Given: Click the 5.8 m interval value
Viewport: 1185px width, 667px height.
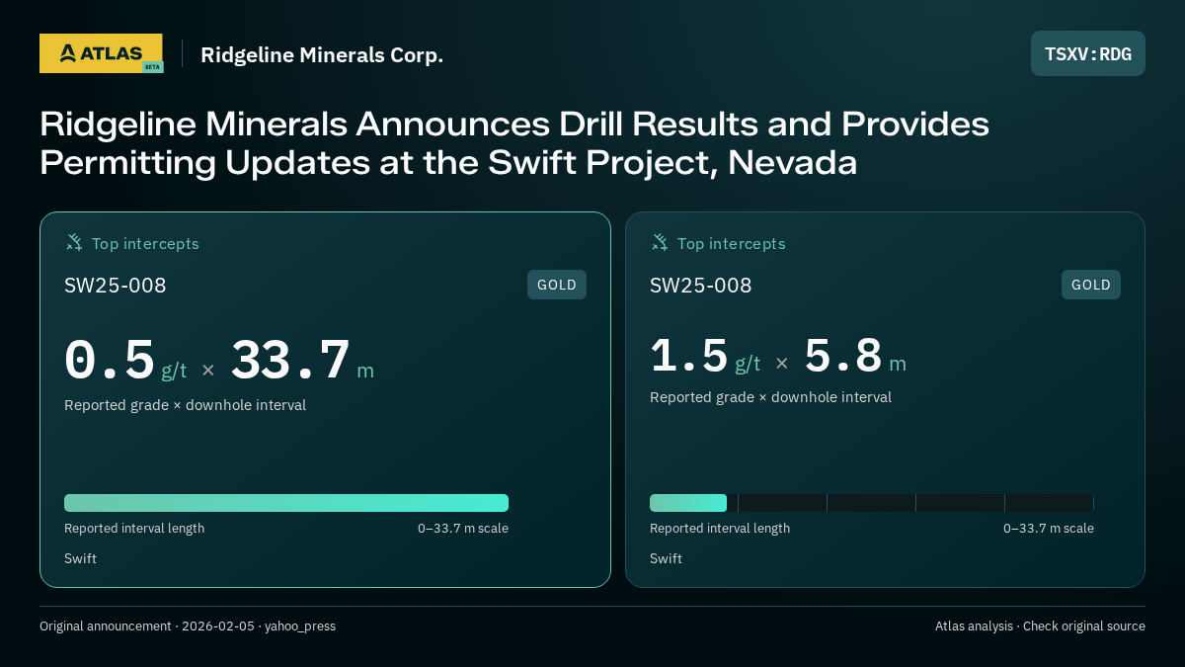Looking at the screenshot, I should coord(855,357).
